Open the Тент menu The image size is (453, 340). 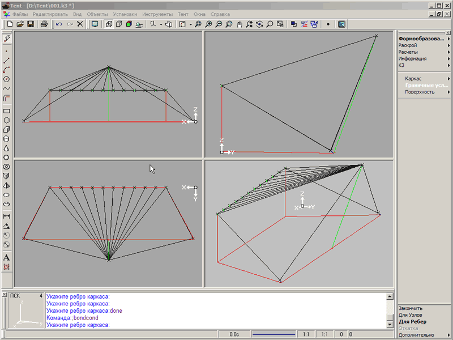click(x=183, y=14)
